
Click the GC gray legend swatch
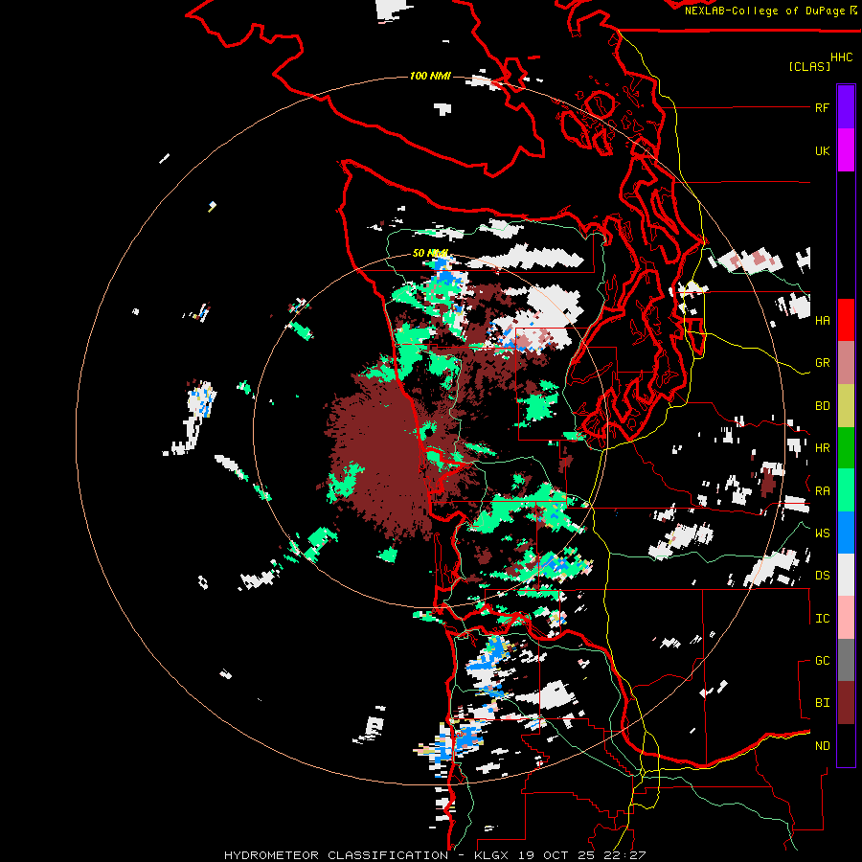[846, 660]
